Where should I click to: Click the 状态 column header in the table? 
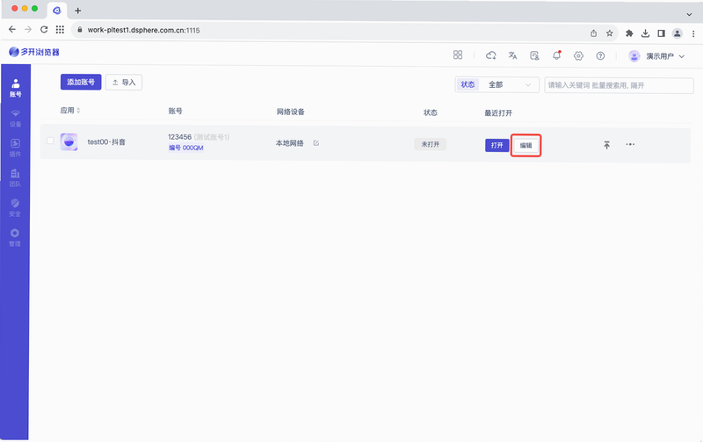[x=431, y=112]
